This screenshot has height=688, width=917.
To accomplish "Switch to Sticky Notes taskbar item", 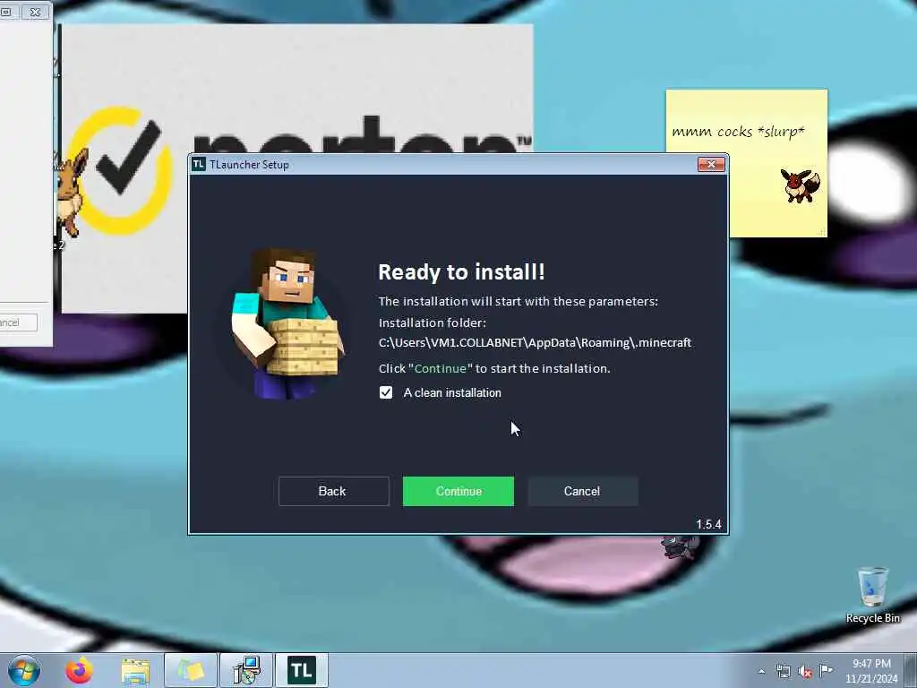I will coord(191,670).
